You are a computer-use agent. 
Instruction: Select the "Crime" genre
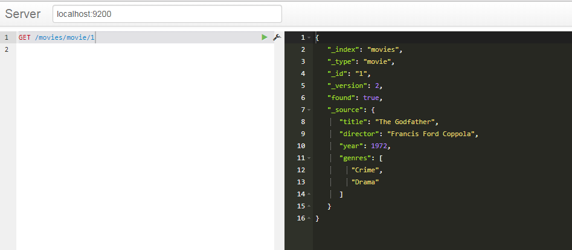point(365,170)
